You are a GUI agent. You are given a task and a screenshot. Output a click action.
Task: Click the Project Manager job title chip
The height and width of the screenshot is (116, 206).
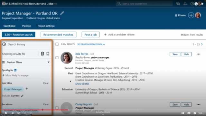13,89
